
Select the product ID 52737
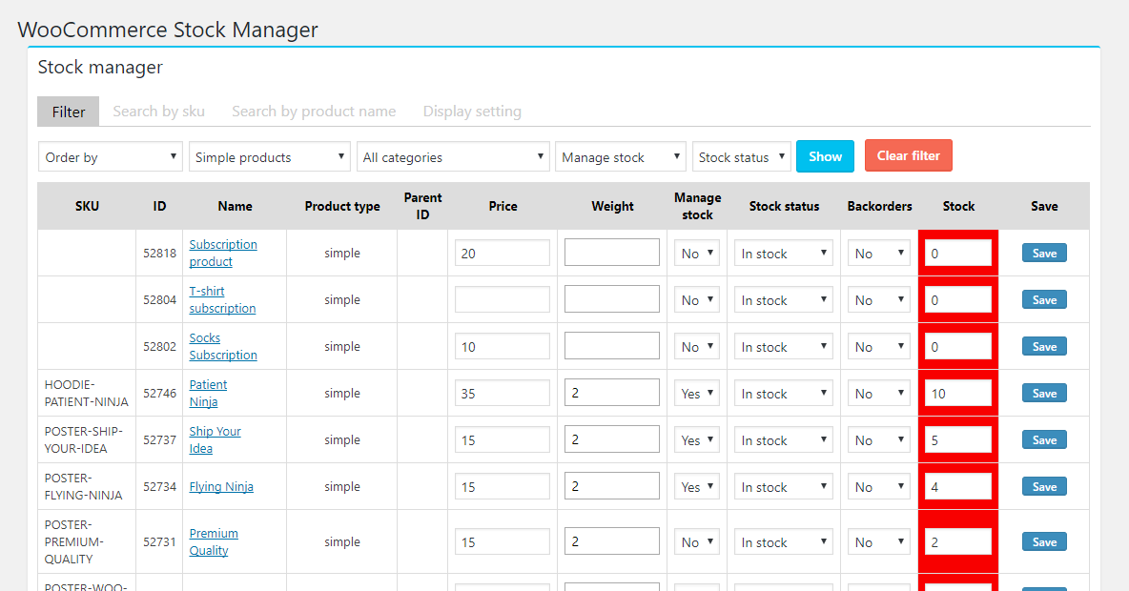tap(159, 439)
